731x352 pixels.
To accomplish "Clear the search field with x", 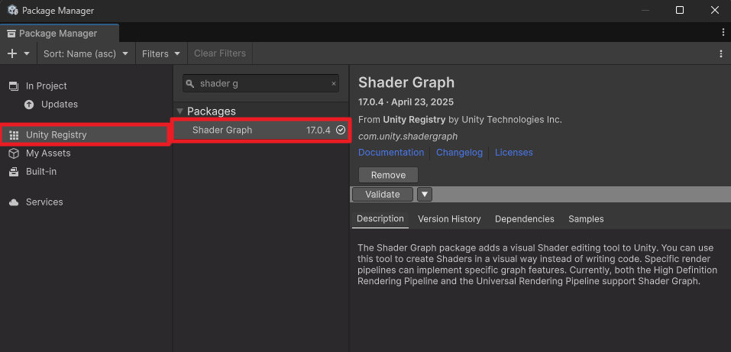I will 333,84.
